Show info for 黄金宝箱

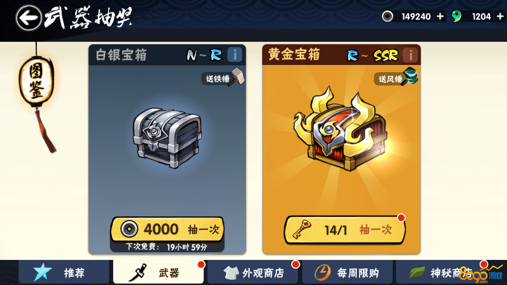pos(410,55)
